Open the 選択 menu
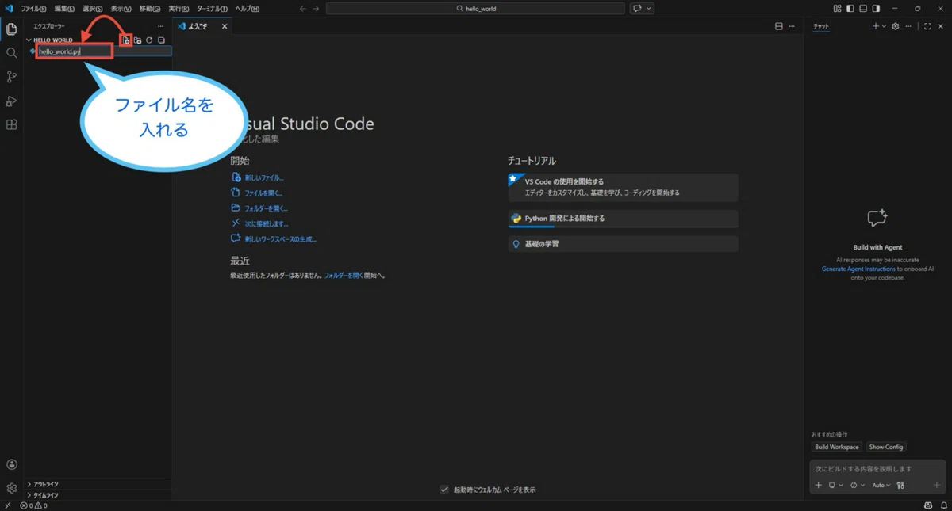This screenshot has height=511, width=952. coord(92,9)
